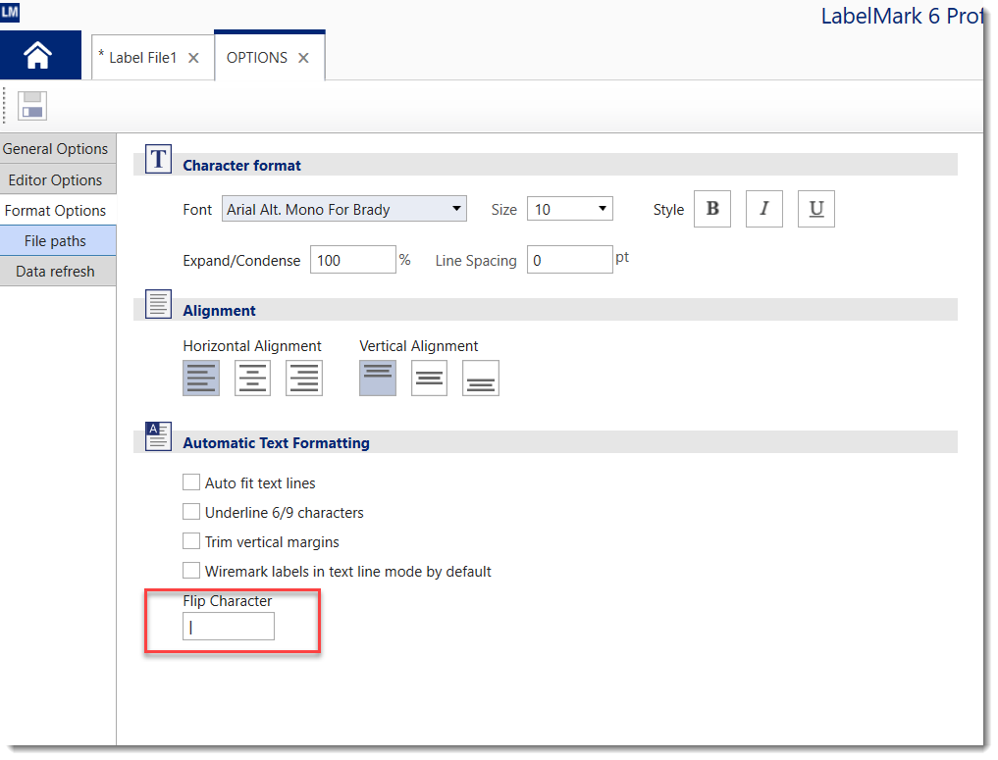Click the Alignment section icon

159,304
